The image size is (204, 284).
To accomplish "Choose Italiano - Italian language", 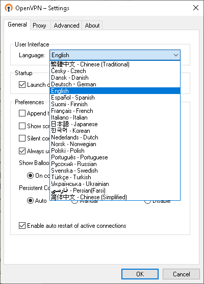I will 115,117.
